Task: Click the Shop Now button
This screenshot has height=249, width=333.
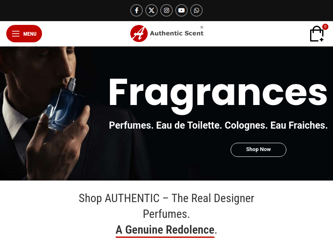Action: click(x=258, y=150)
